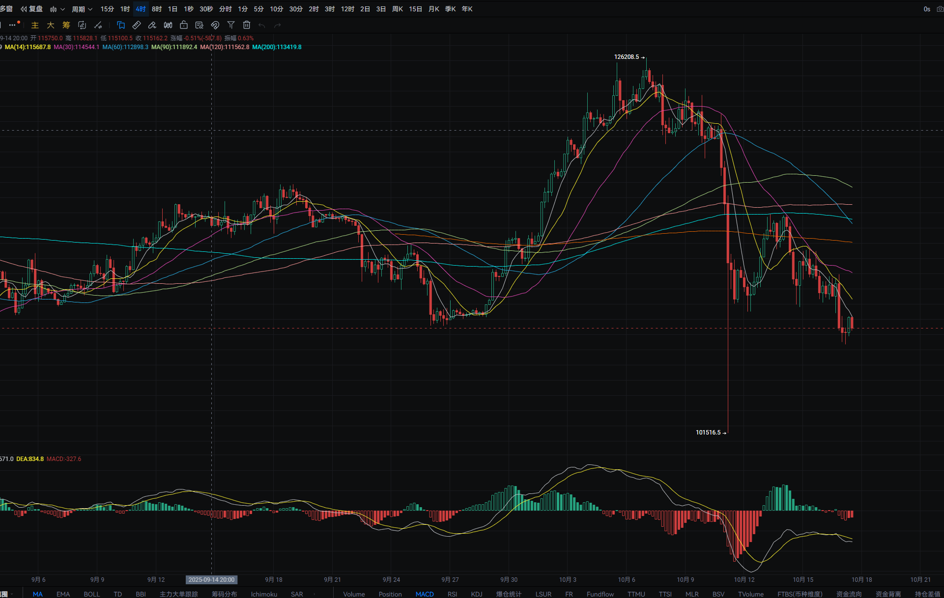Open the 周期 period dropdown

click(82, 9)
